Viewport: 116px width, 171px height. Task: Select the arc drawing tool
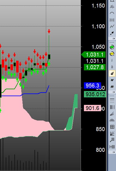112,13
